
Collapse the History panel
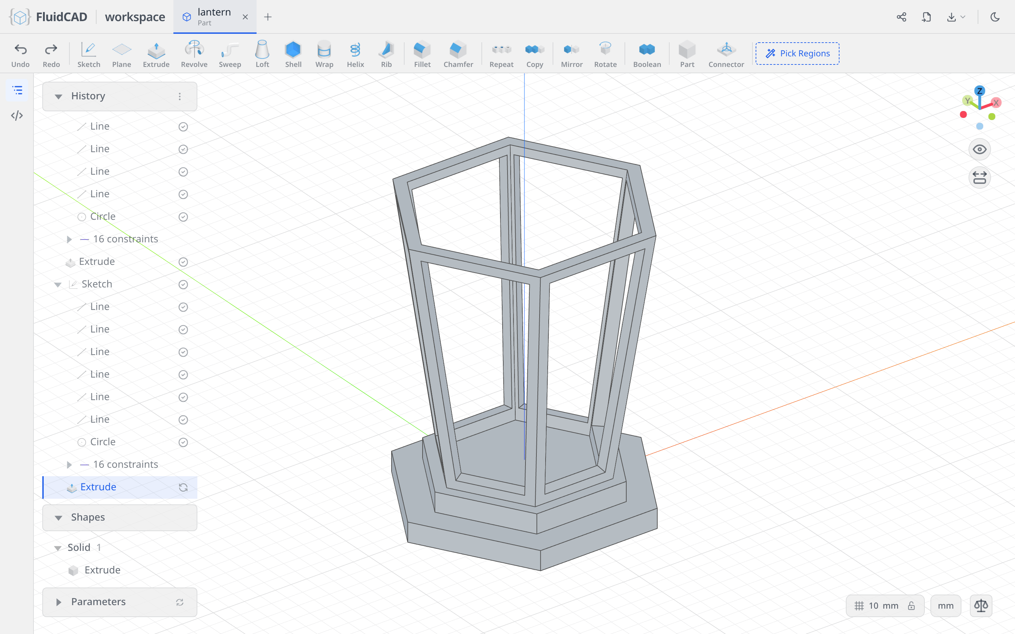(58, 97)
